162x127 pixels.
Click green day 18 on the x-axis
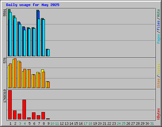click(90, 124)
